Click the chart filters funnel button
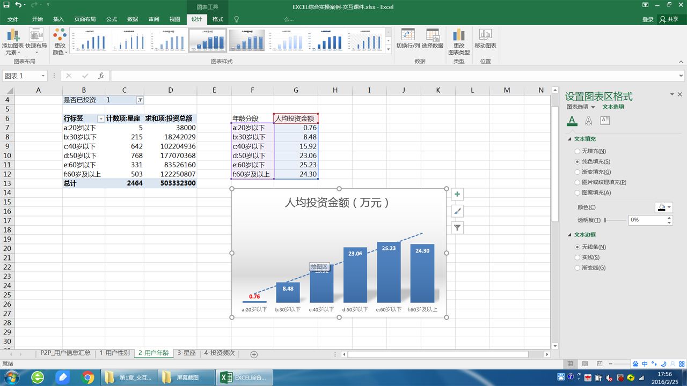 pos(457,228)
